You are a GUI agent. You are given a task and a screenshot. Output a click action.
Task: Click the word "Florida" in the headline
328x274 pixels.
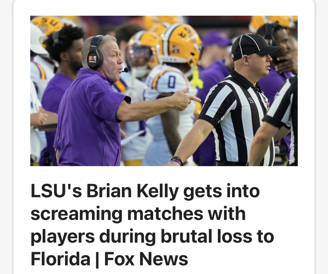tap(60, 259)
